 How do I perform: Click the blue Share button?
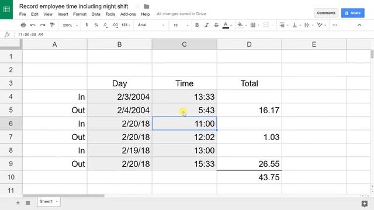[x=353, y=13]
